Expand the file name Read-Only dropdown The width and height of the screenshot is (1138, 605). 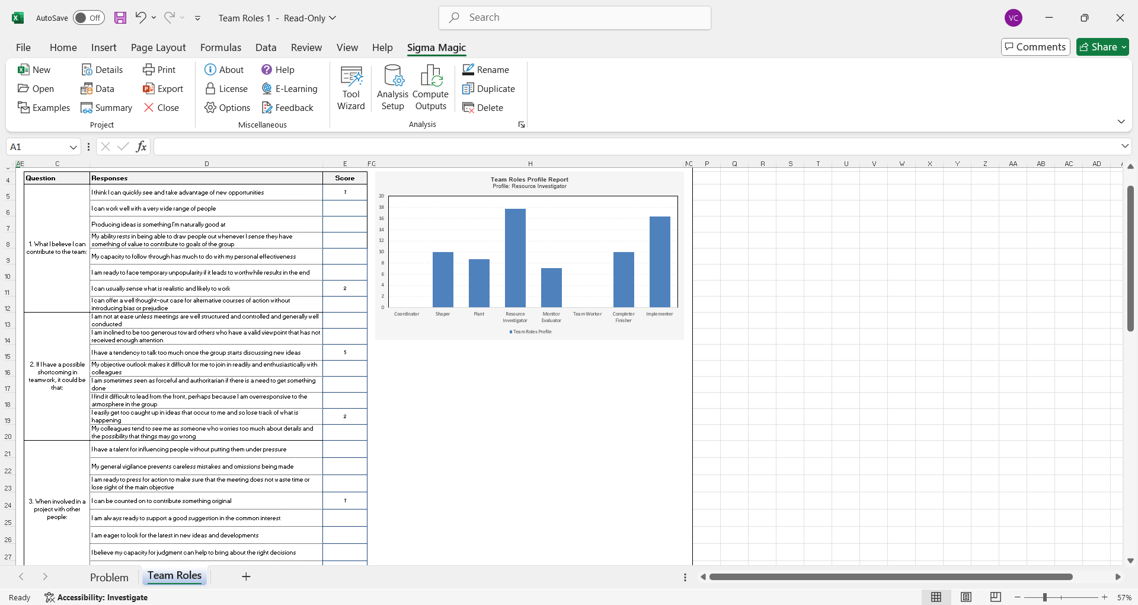(x=333, y=18)
